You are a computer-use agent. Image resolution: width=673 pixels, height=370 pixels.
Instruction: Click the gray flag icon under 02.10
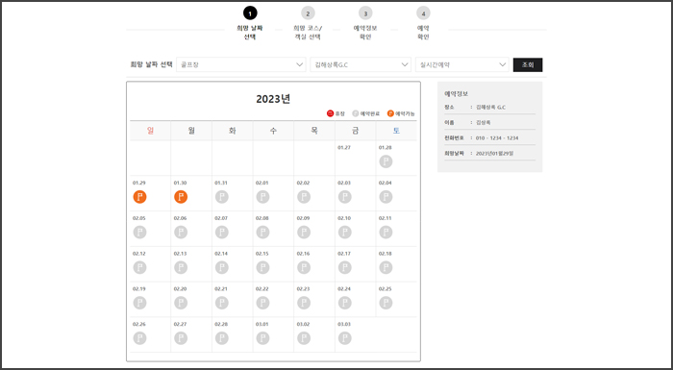point(344,233)
